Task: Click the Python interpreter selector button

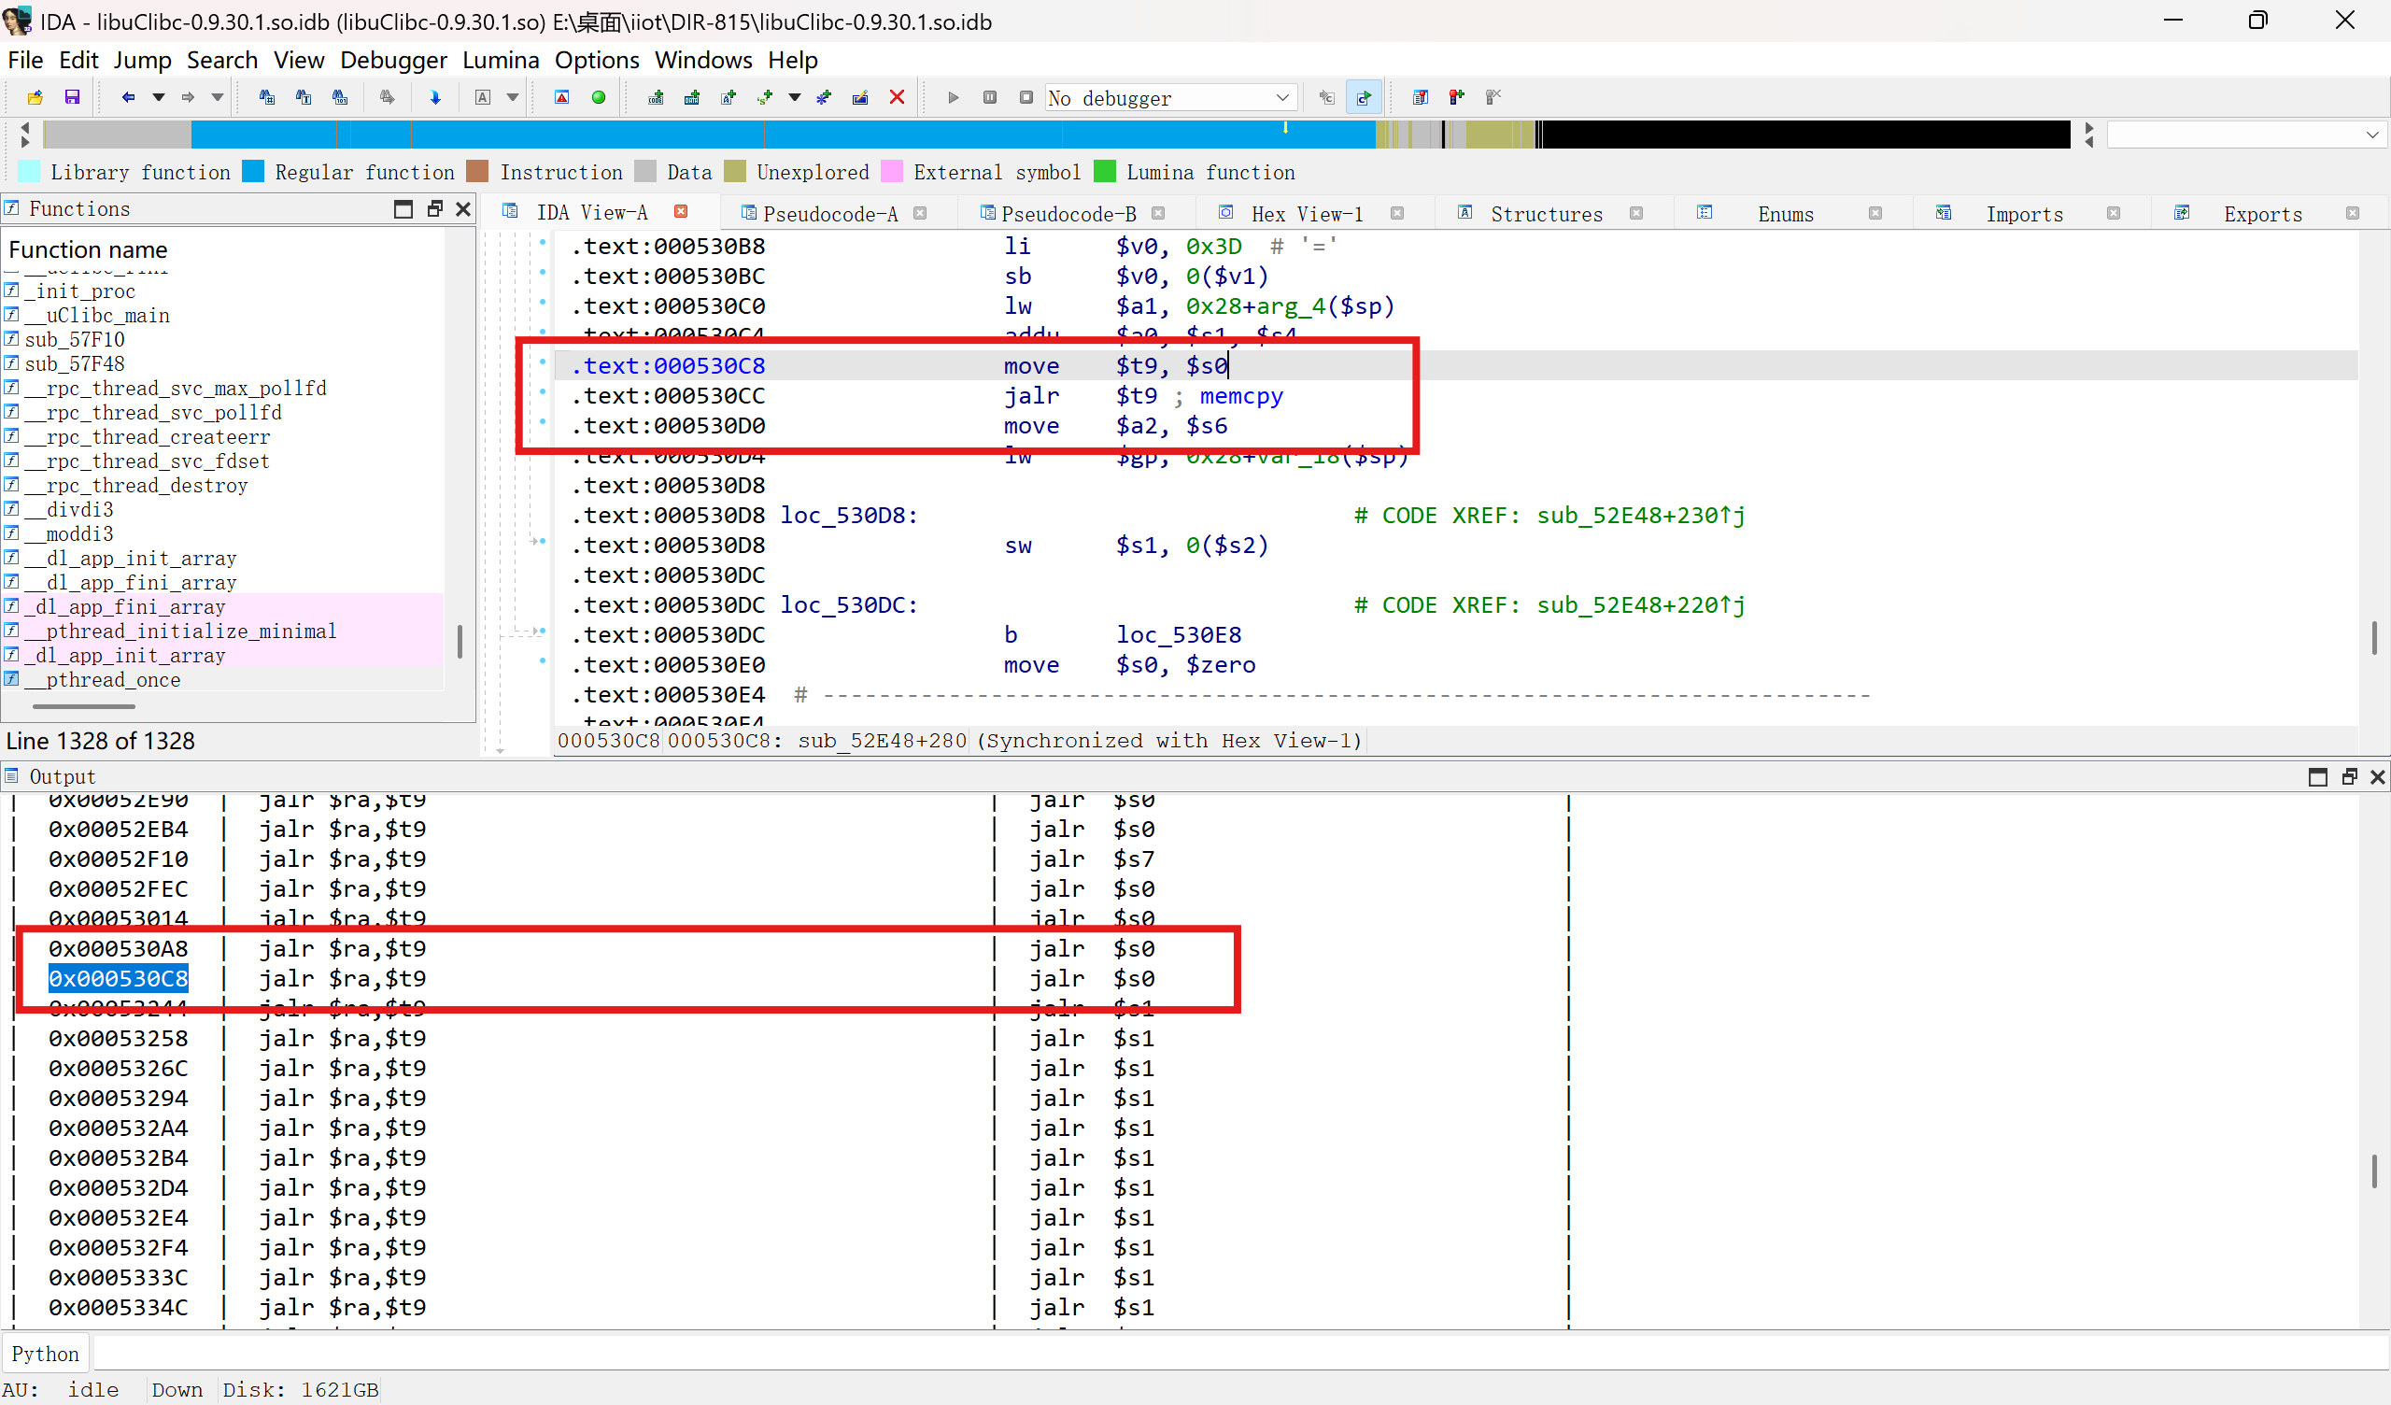Action: (x=46, y=1354)
